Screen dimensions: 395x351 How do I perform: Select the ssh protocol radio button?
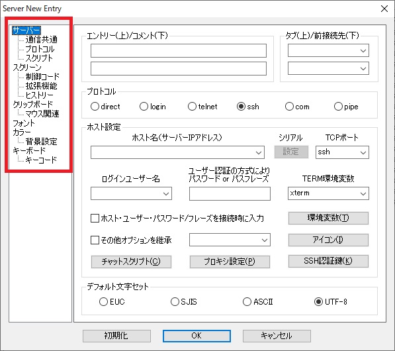[241, 107]
